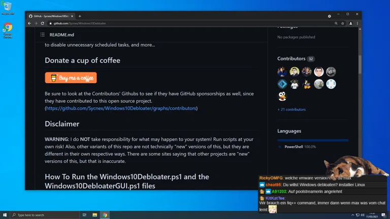The height and width of the screenshot is (219, 390).
Task: Open File Explorer from the taskbar
Action: click(x=94, y=215)
